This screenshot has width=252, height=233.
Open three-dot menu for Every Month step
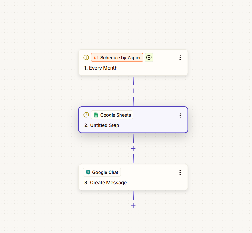[180, 58]
